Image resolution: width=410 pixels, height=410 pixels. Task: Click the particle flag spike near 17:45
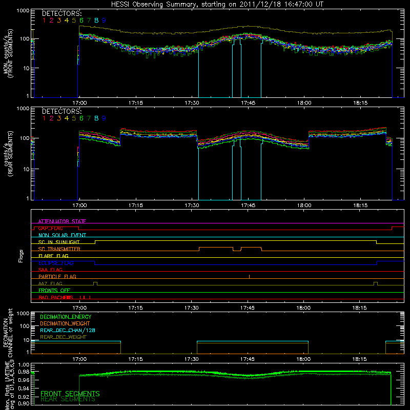(x=250, y=277)
